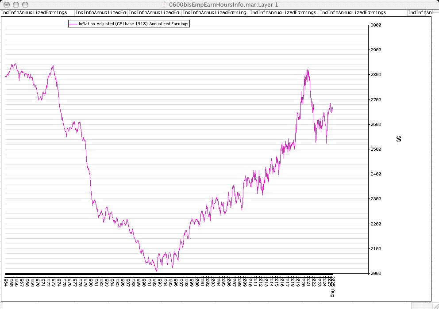
Task: Click the magenta line swatch in the legend
Action: coord(73,24)
